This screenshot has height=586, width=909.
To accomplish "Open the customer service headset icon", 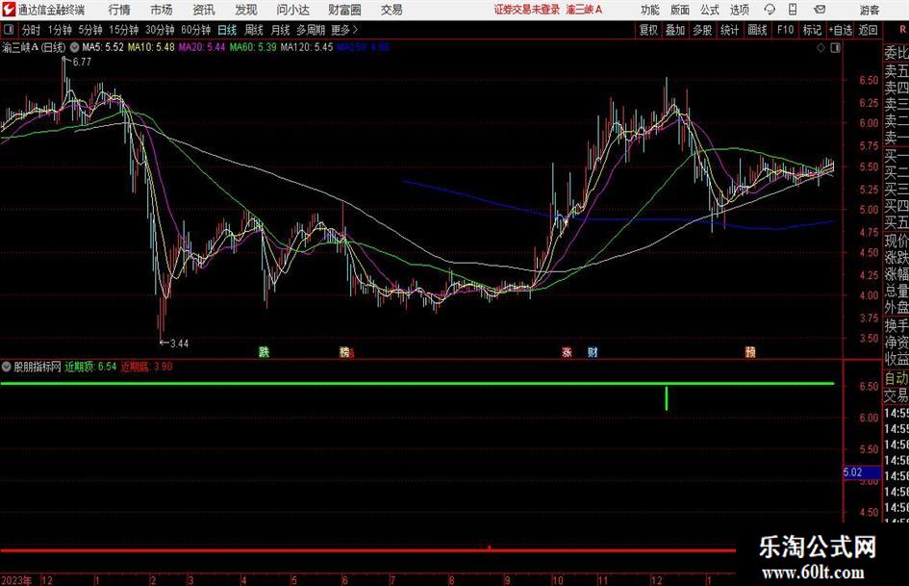I will 770,10.
